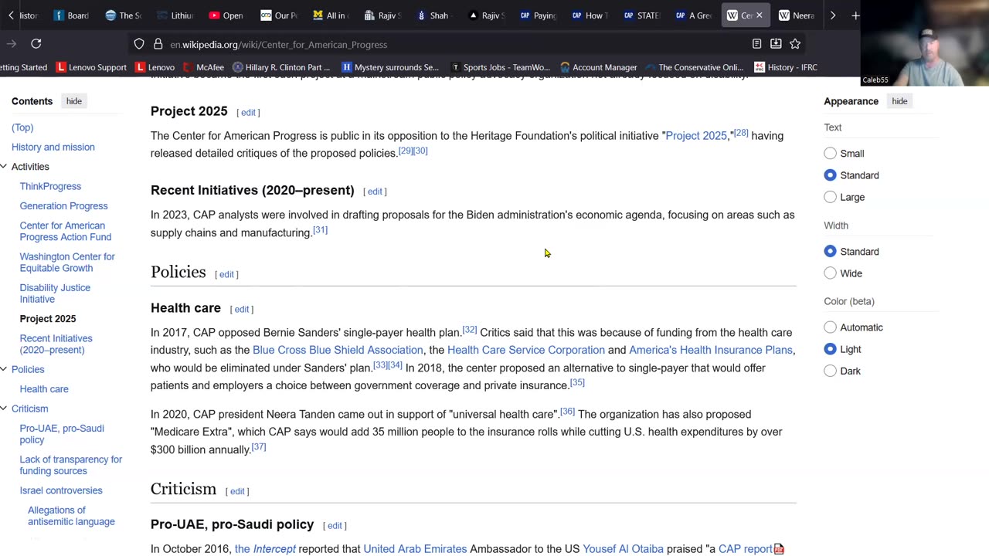Jump to ThinkProgress in Contents
Screen dimensions: 989x556
(x=50, y=186)
